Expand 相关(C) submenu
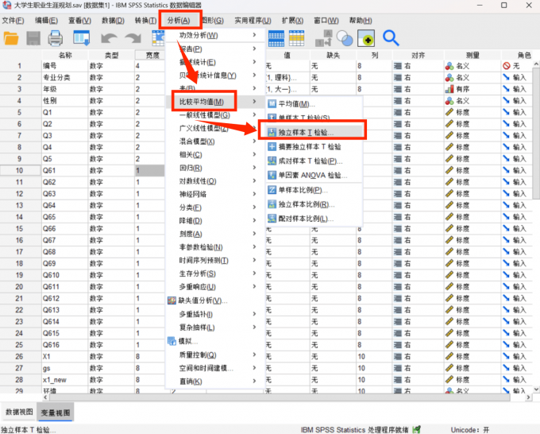Viewport: 540px width, 434px height. 215,154
